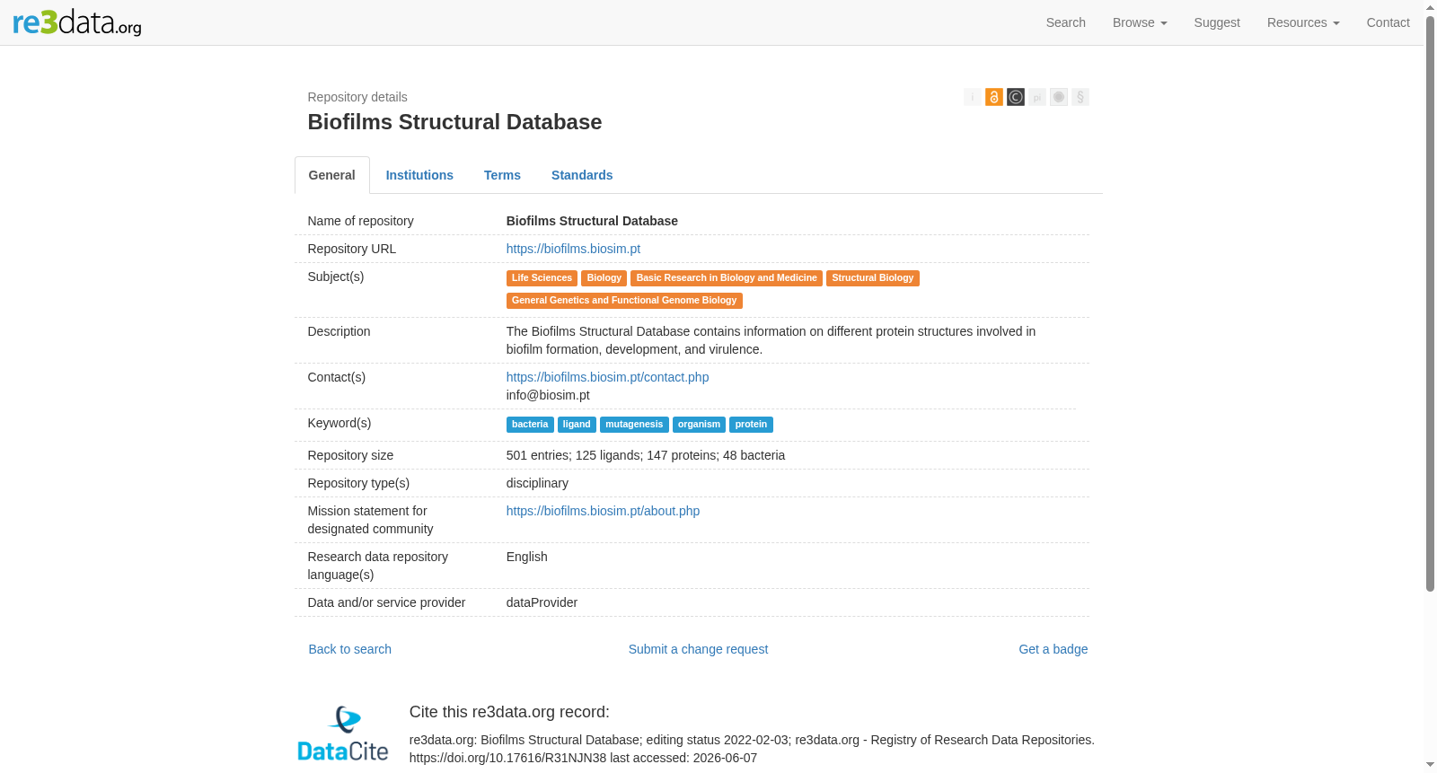The width and height of the screenshot is (1437, 773).
Task: Open the Search page from navbar
Action: [1065, 22]
